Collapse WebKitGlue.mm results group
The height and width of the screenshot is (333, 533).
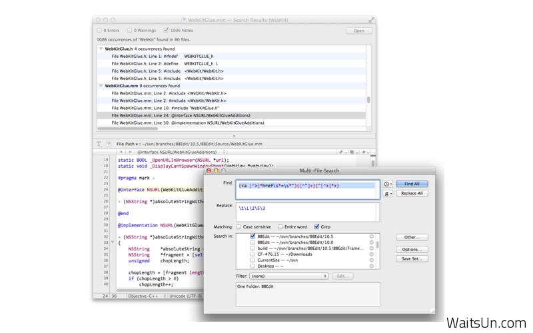click(101, 86)
